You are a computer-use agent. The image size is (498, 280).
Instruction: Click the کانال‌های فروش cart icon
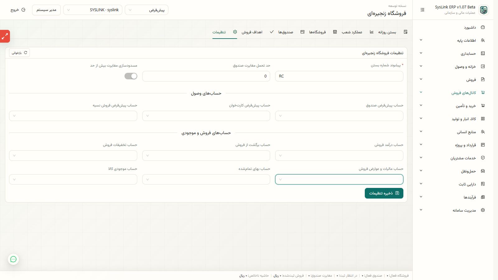tap(483, 93)
